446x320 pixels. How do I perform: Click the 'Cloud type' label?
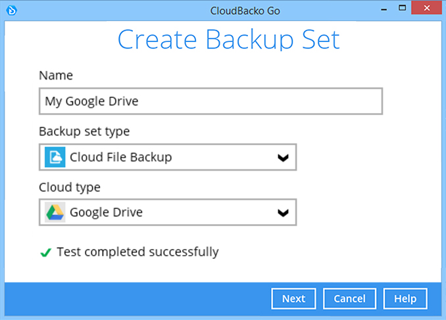[70, 187]
